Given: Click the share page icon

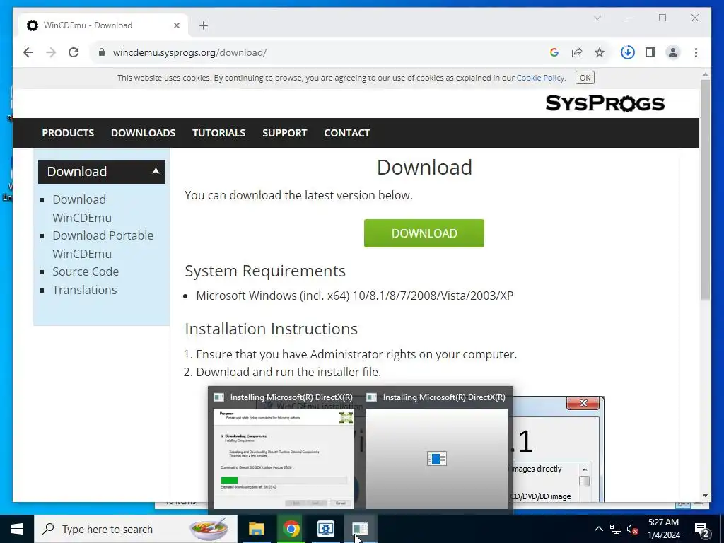Looking at the screenshot, I should click(x=577, y=52).
